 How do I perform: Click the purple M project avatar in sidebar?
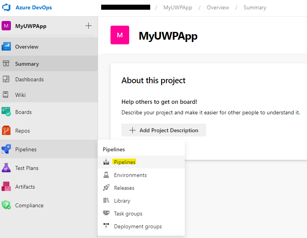click(6, 26)
